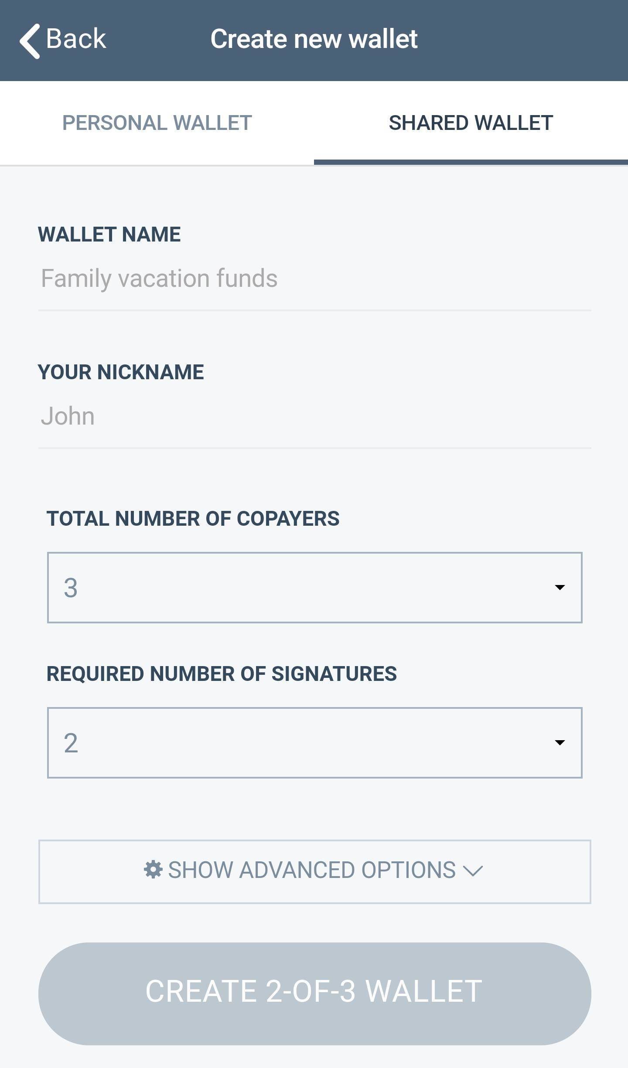Switch to the Personal Wallet tab

pos(157,123)
